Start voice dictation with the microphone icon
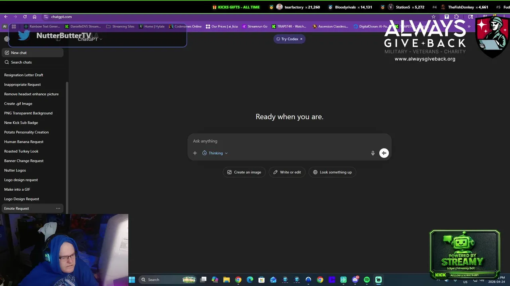 tap(373, 153)
